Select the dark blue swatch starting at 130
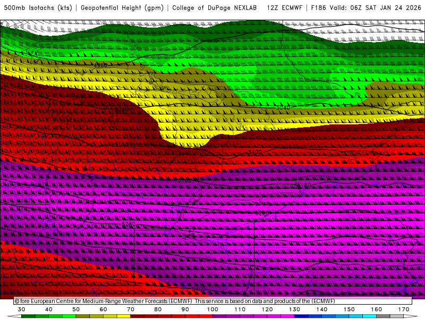Screen dimensions: 425x319 301,316
